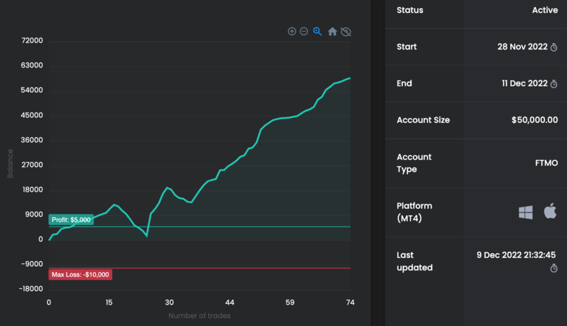Click the 11 Dec 2022 end date
567x326 pixels.
524,83
